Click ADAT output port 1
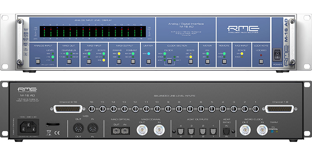This screenshot has width=312, height=153. click(213, 131)
